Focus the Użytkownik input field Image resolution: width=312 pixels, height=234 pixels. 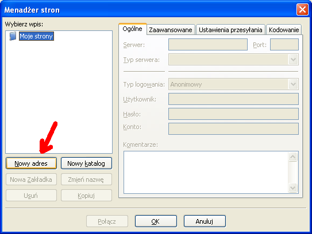coord(233,99)
